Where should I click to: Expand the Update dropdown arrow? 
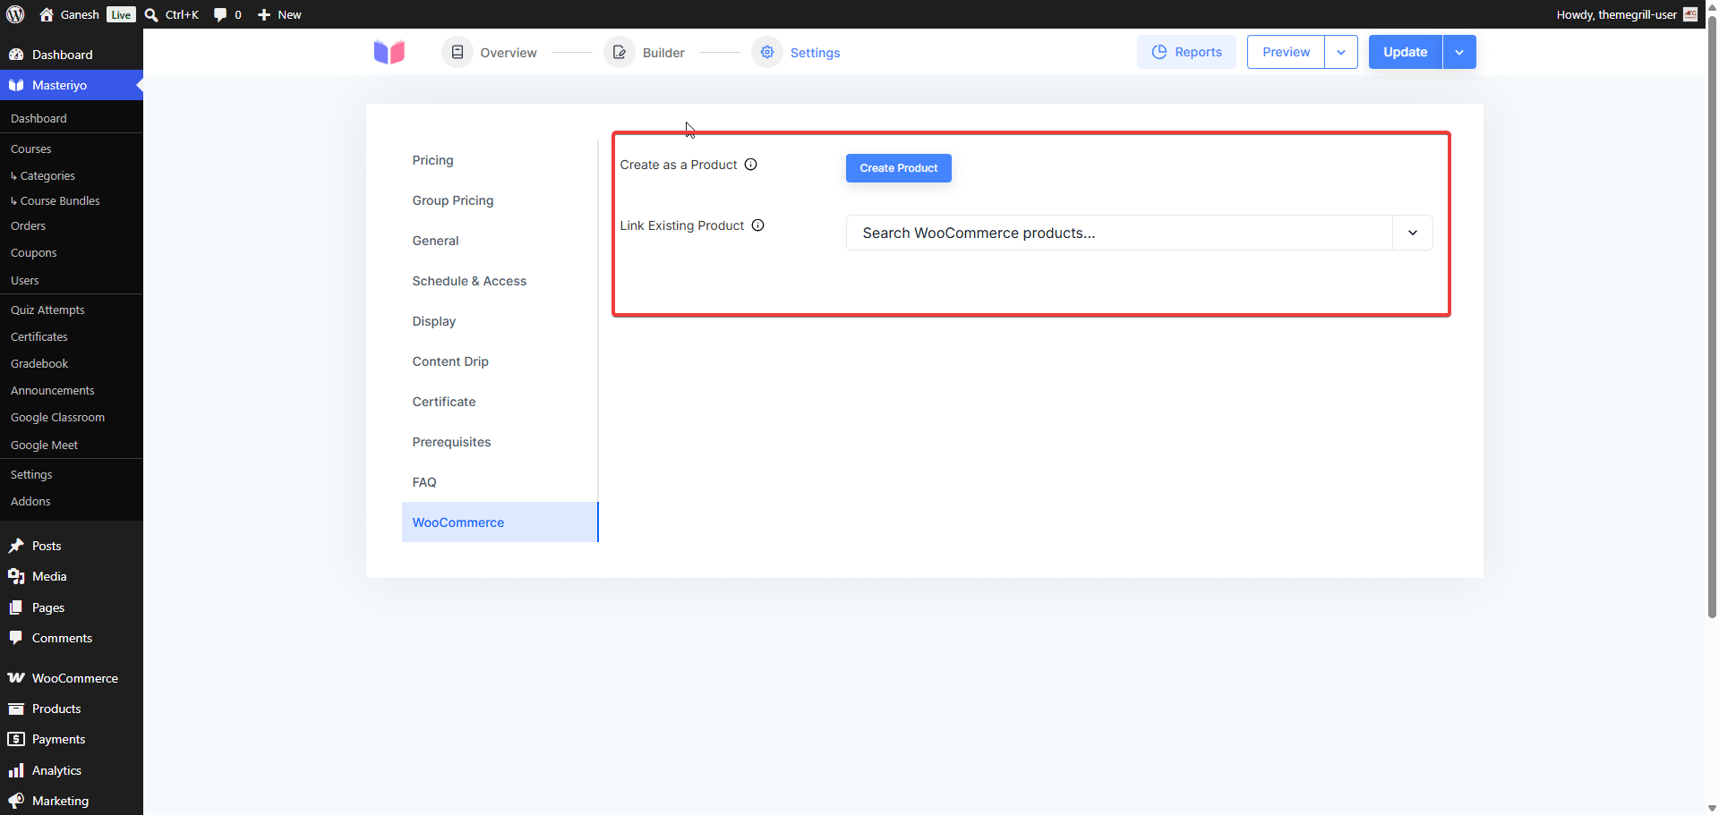tap(1459, 52)
